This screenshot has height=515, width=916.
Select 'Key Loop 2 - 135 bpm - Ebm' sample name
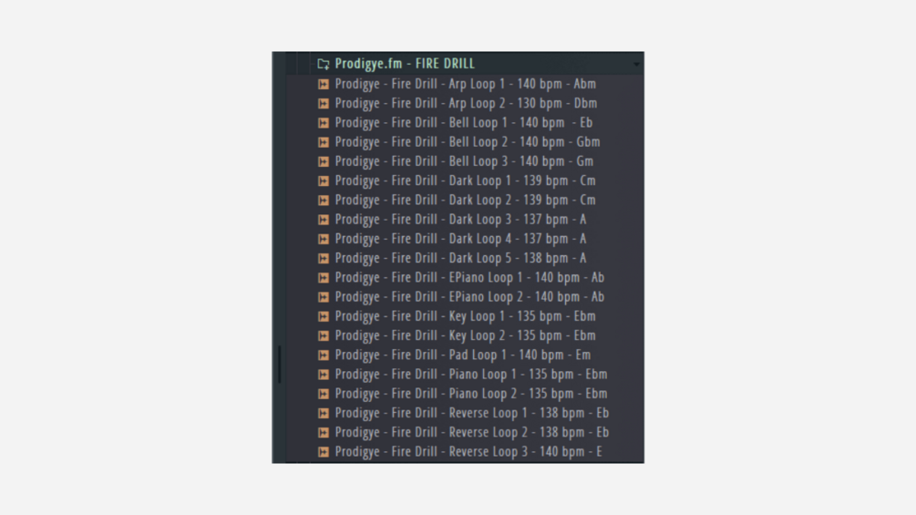pyautogui.click(x=466, y=335)
